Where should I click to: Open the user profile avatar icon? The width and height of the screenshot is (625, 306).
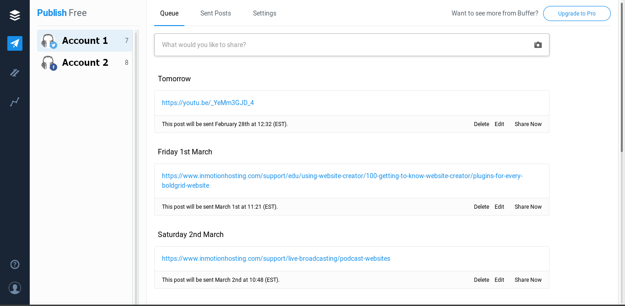(x=15, y=288)
